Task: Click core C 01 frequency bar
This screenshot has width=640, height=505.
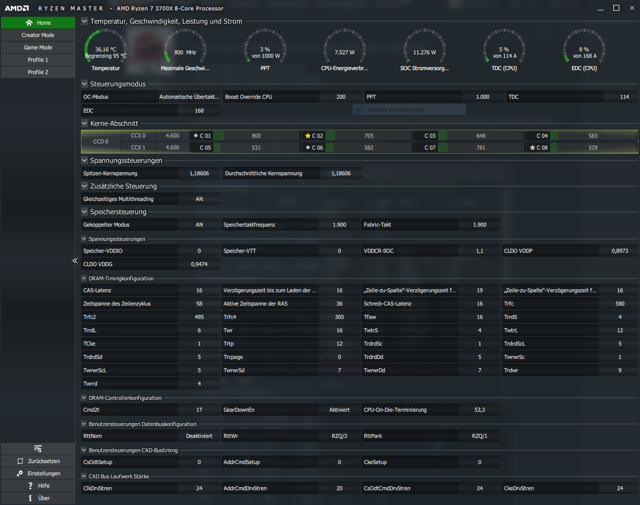Action: (x=256, y=136)
